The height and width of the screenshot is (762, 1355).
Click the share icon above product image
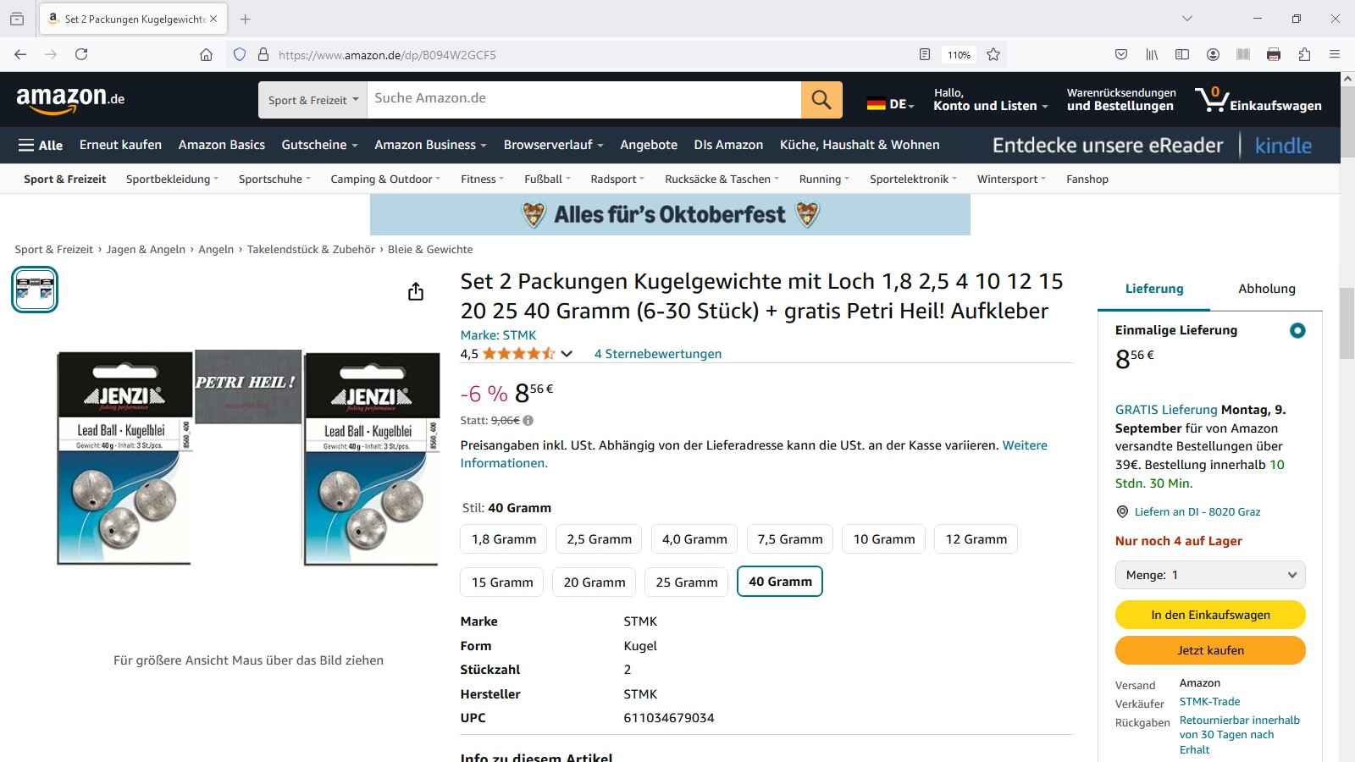pyautogui.click(x=416, y=292)
